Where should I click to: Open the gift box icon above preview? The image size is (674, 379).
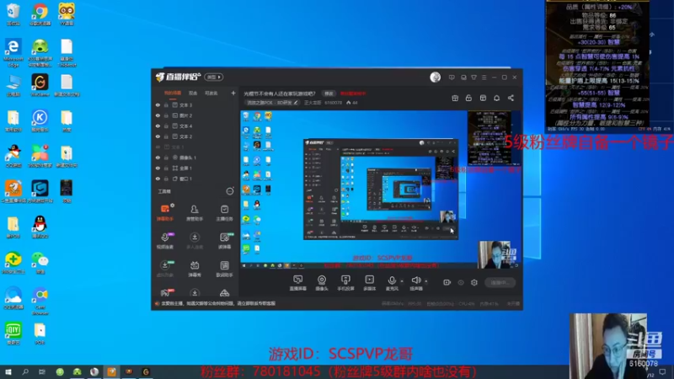(x=455, y=98)
